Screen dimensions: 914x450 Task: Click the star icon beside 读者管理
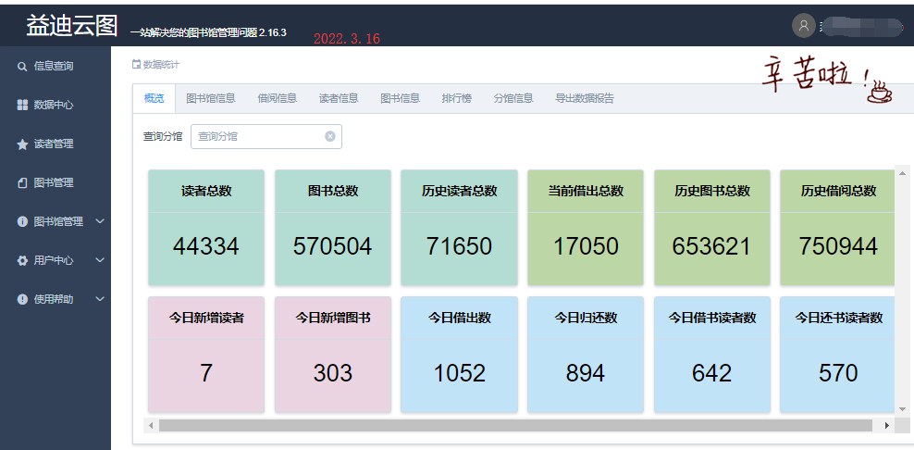[x=22, y=144]
